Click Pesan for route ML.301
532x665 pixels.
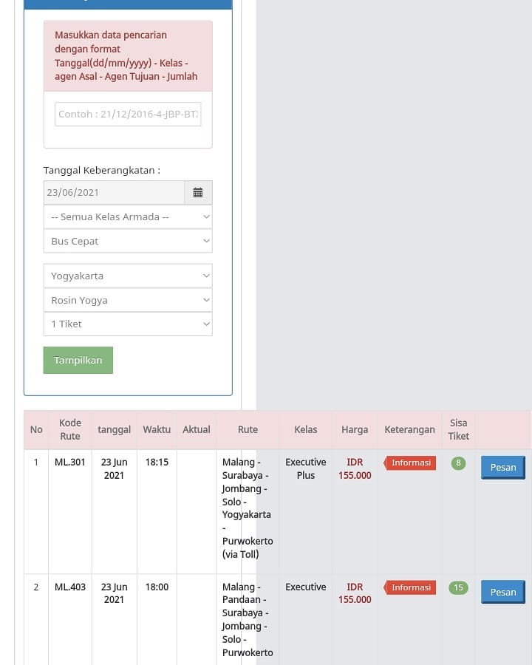coord(503,468)
